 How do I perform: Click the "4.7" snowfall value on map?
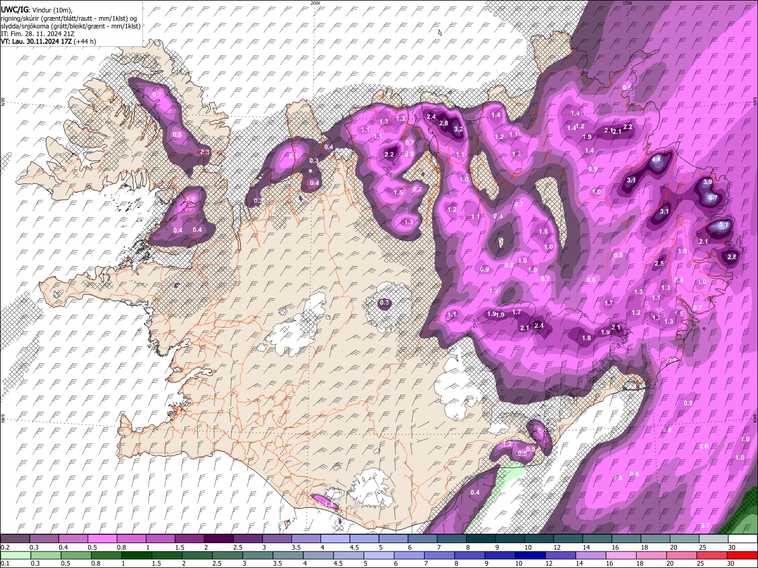713,198
